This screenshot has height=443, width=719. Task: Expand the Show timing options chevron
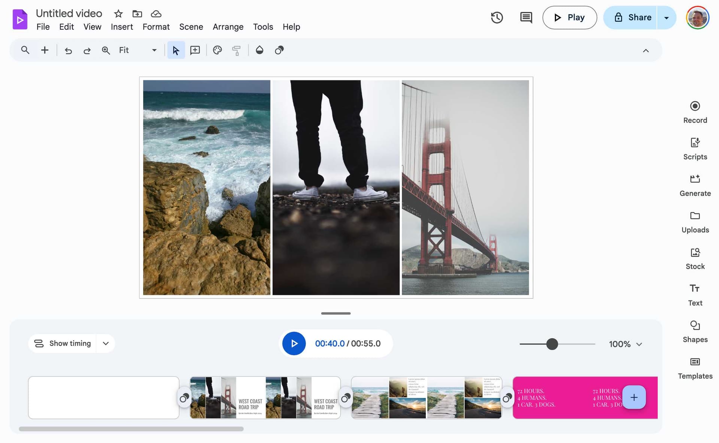(106, 343)
